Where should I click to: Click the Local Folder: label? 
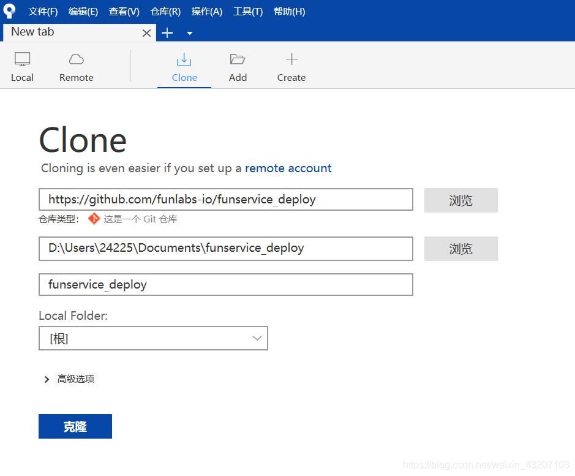[x=73, y=315]
